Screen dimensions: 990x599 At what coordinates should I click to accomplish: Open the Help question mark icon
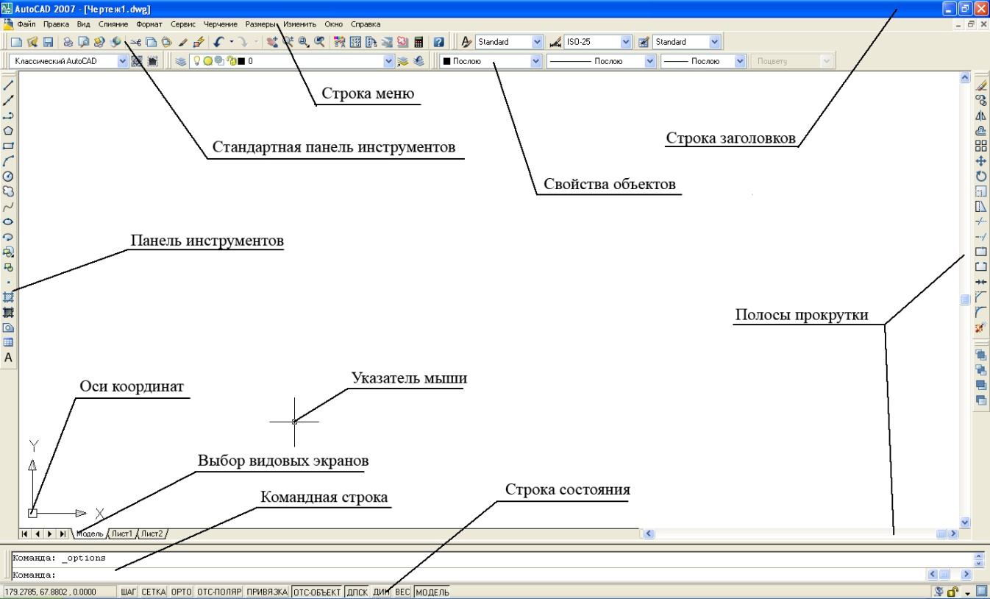point(438,42)
